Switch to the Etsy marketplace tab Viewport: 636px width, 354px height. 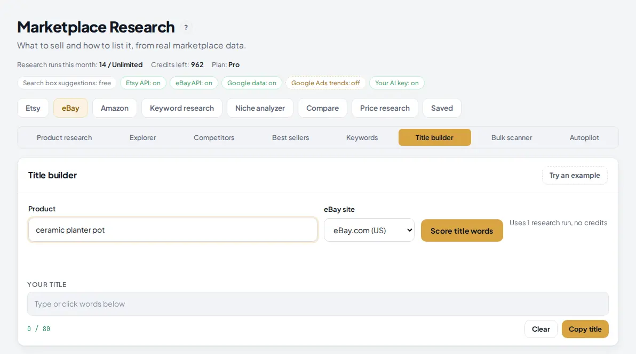click(x=33, y=108)
